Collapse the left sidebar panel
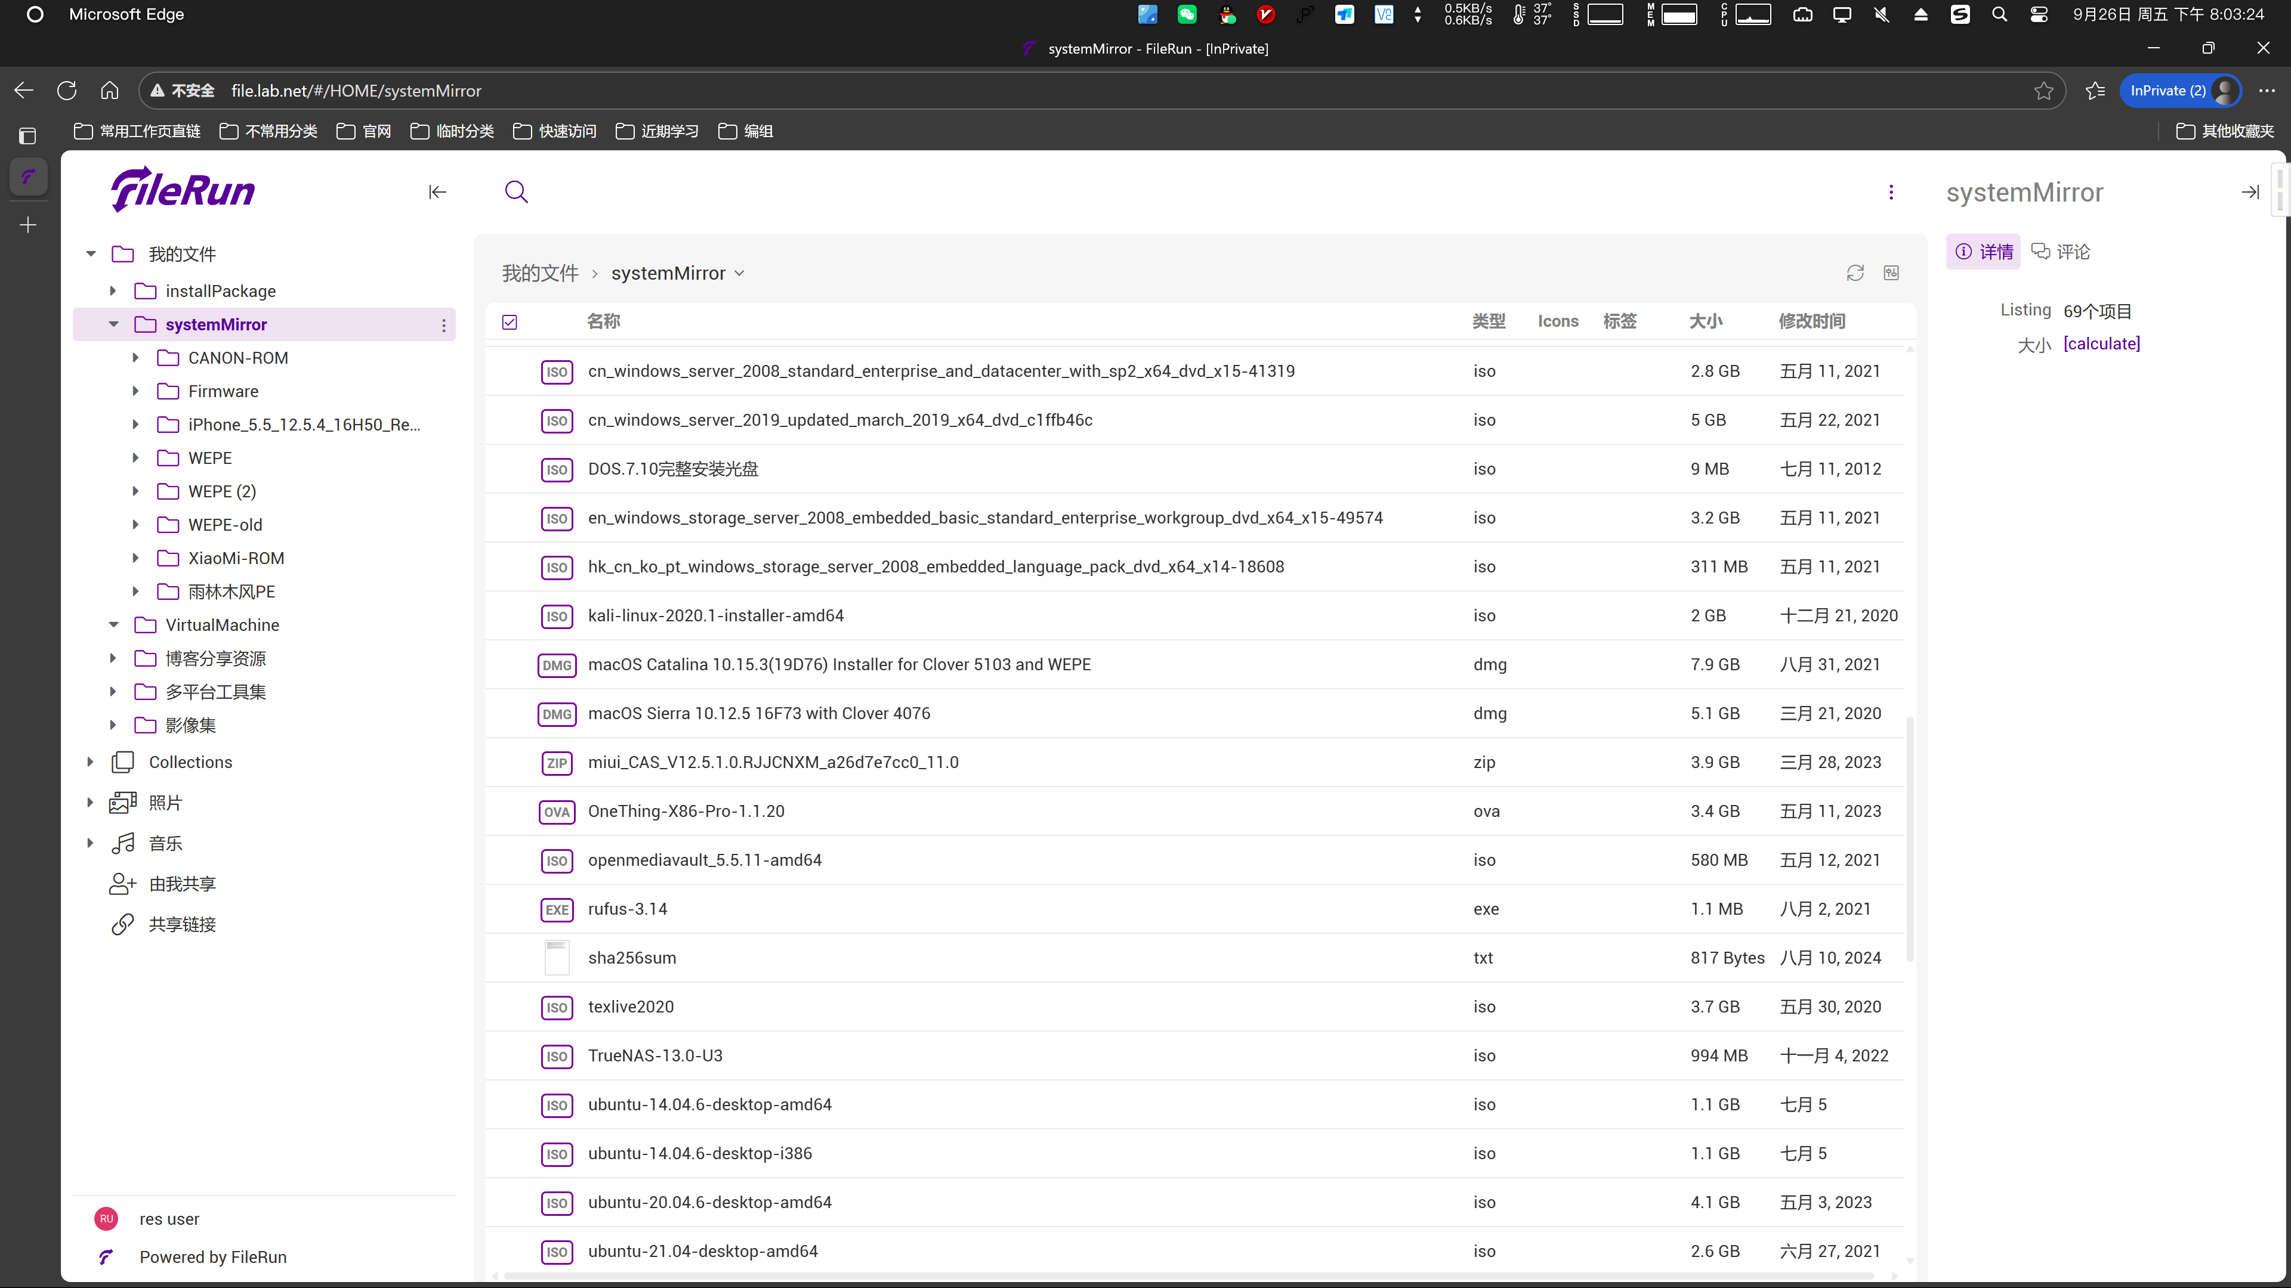The height and width of the screenshot is (1288, 2291). pos(437,192)
